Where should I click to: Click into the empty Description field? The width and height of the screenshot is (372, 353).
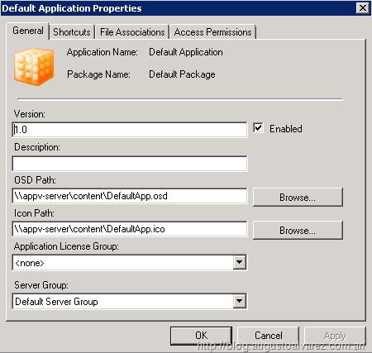[130, 163]
